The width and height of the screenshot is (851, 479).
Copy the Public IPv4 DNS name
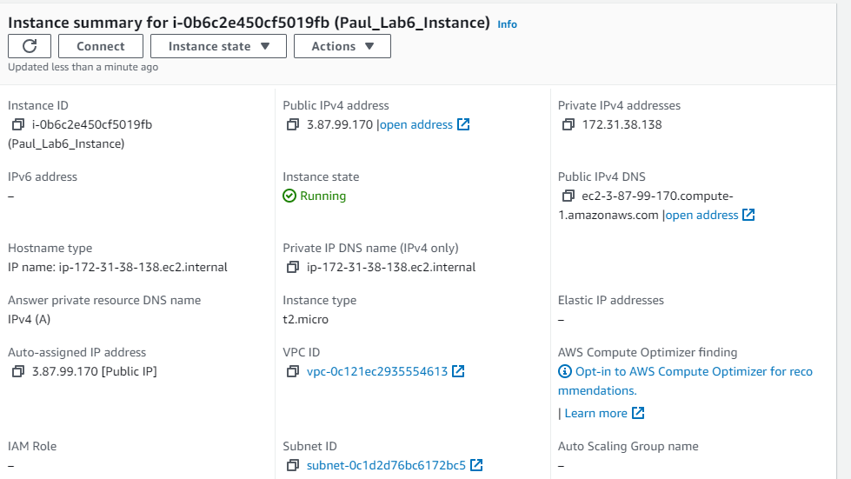pyautogui.click(x=568, y=196)
